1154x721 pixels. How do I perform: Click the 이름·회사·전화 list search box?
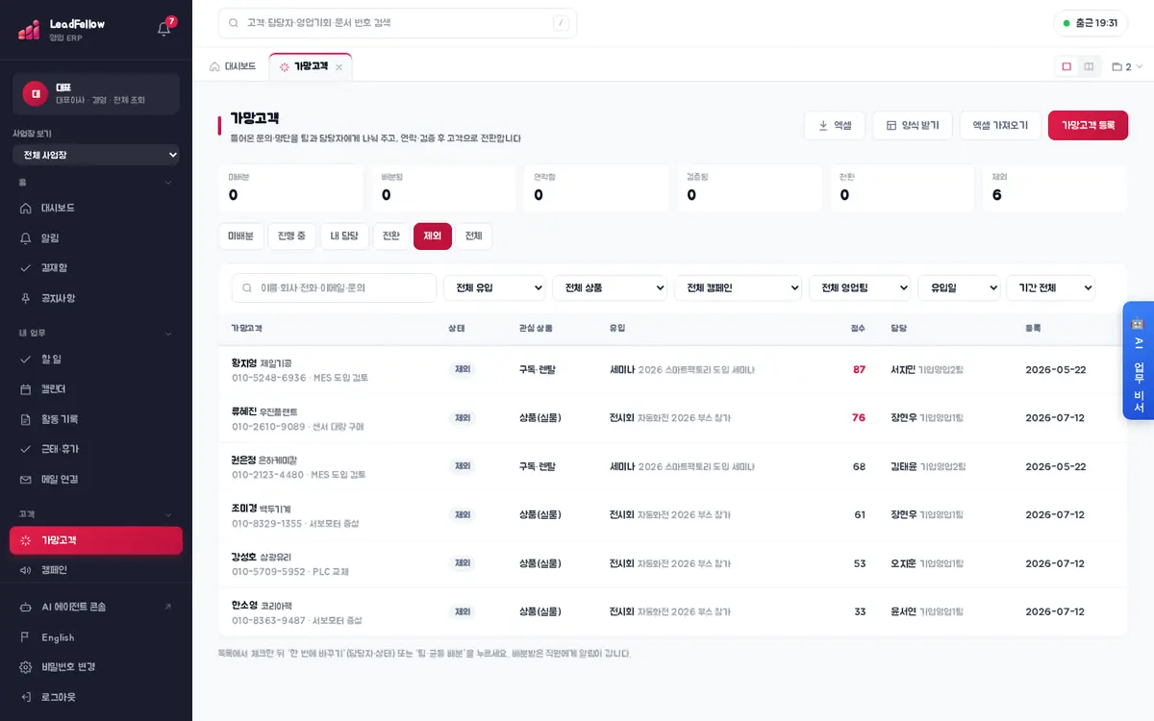334,287
